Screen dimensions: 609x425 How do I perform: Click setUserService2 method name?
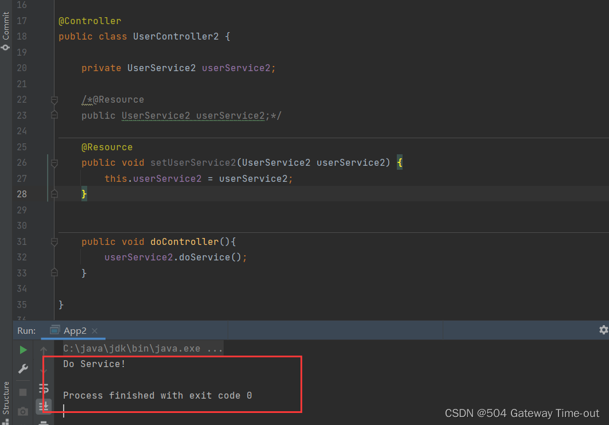click(193, 163)
